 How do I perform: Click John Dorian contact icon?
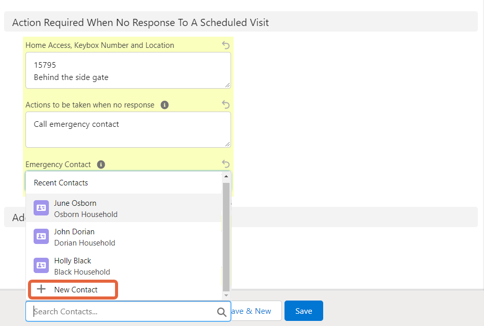tap(41, 236)
